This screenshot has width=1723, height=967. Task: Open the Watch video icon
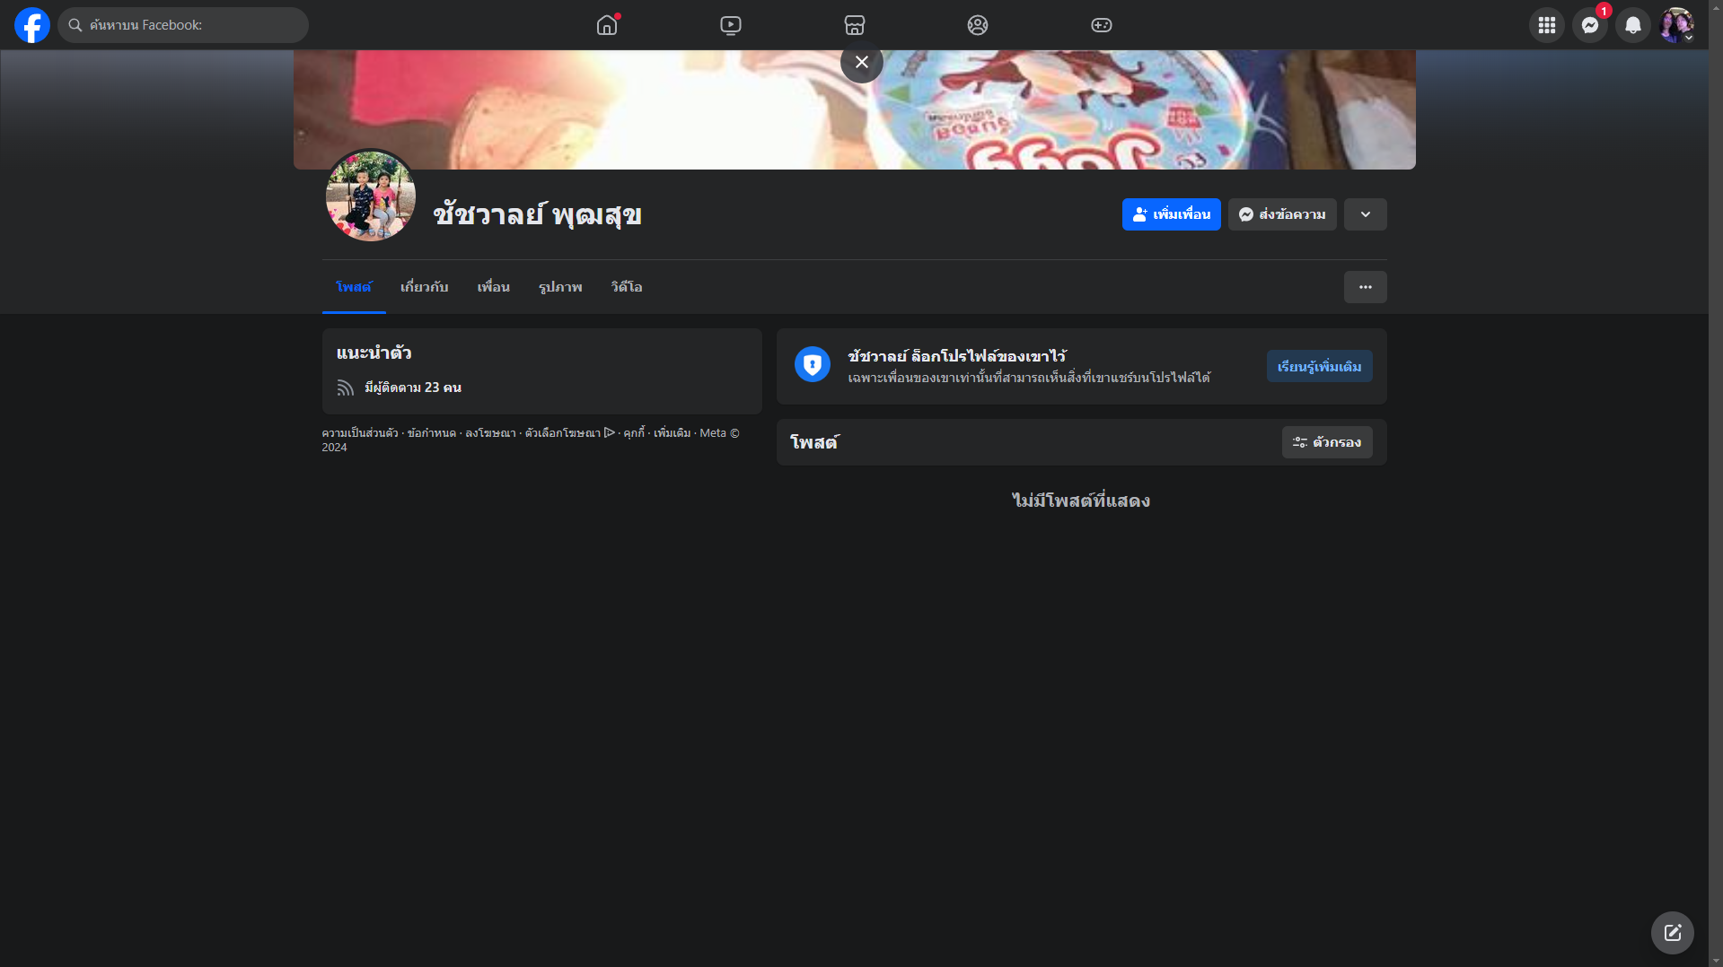point(731,25)
